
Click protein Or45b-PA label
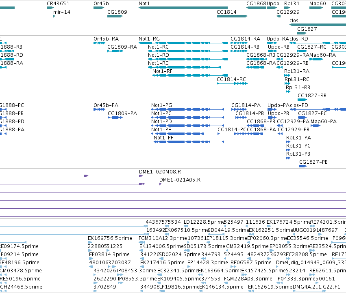click(x=106, y=105)
